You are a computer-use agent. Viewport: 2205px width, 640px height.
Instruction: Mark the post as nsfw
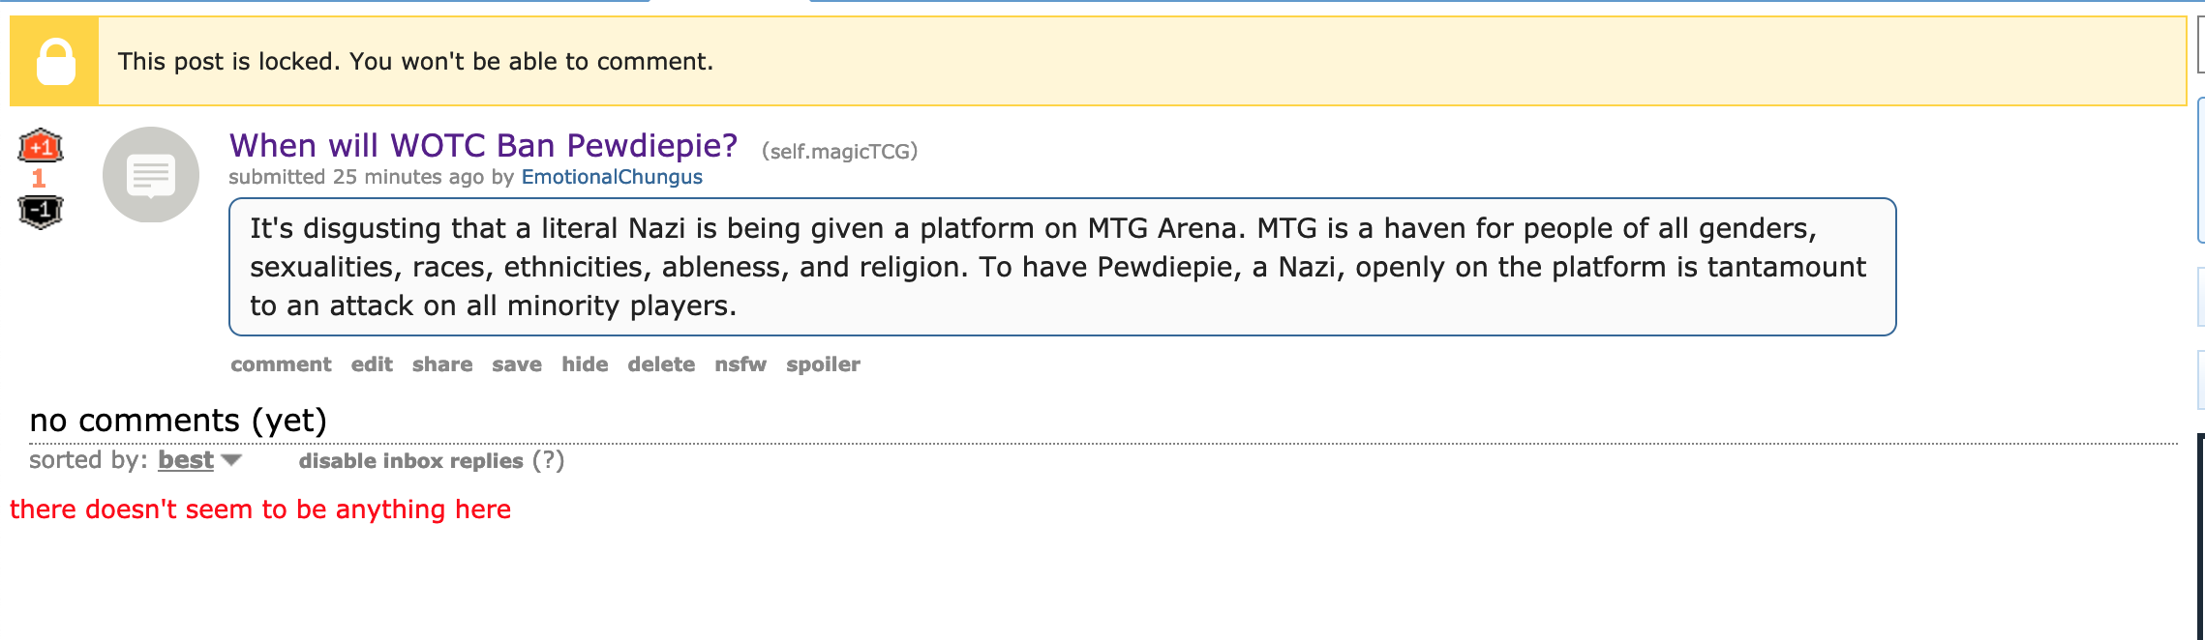pos(740,364)
